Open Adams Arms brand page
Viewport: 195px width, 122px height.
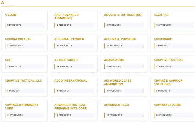(114, 60)
